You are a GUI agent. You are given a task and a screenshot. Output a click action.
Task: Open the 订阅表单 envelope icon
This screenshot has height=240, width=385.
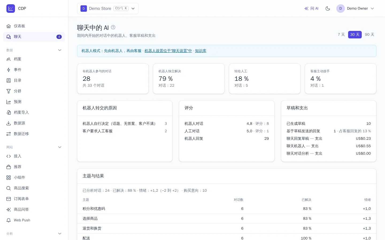tap(9, 199)
